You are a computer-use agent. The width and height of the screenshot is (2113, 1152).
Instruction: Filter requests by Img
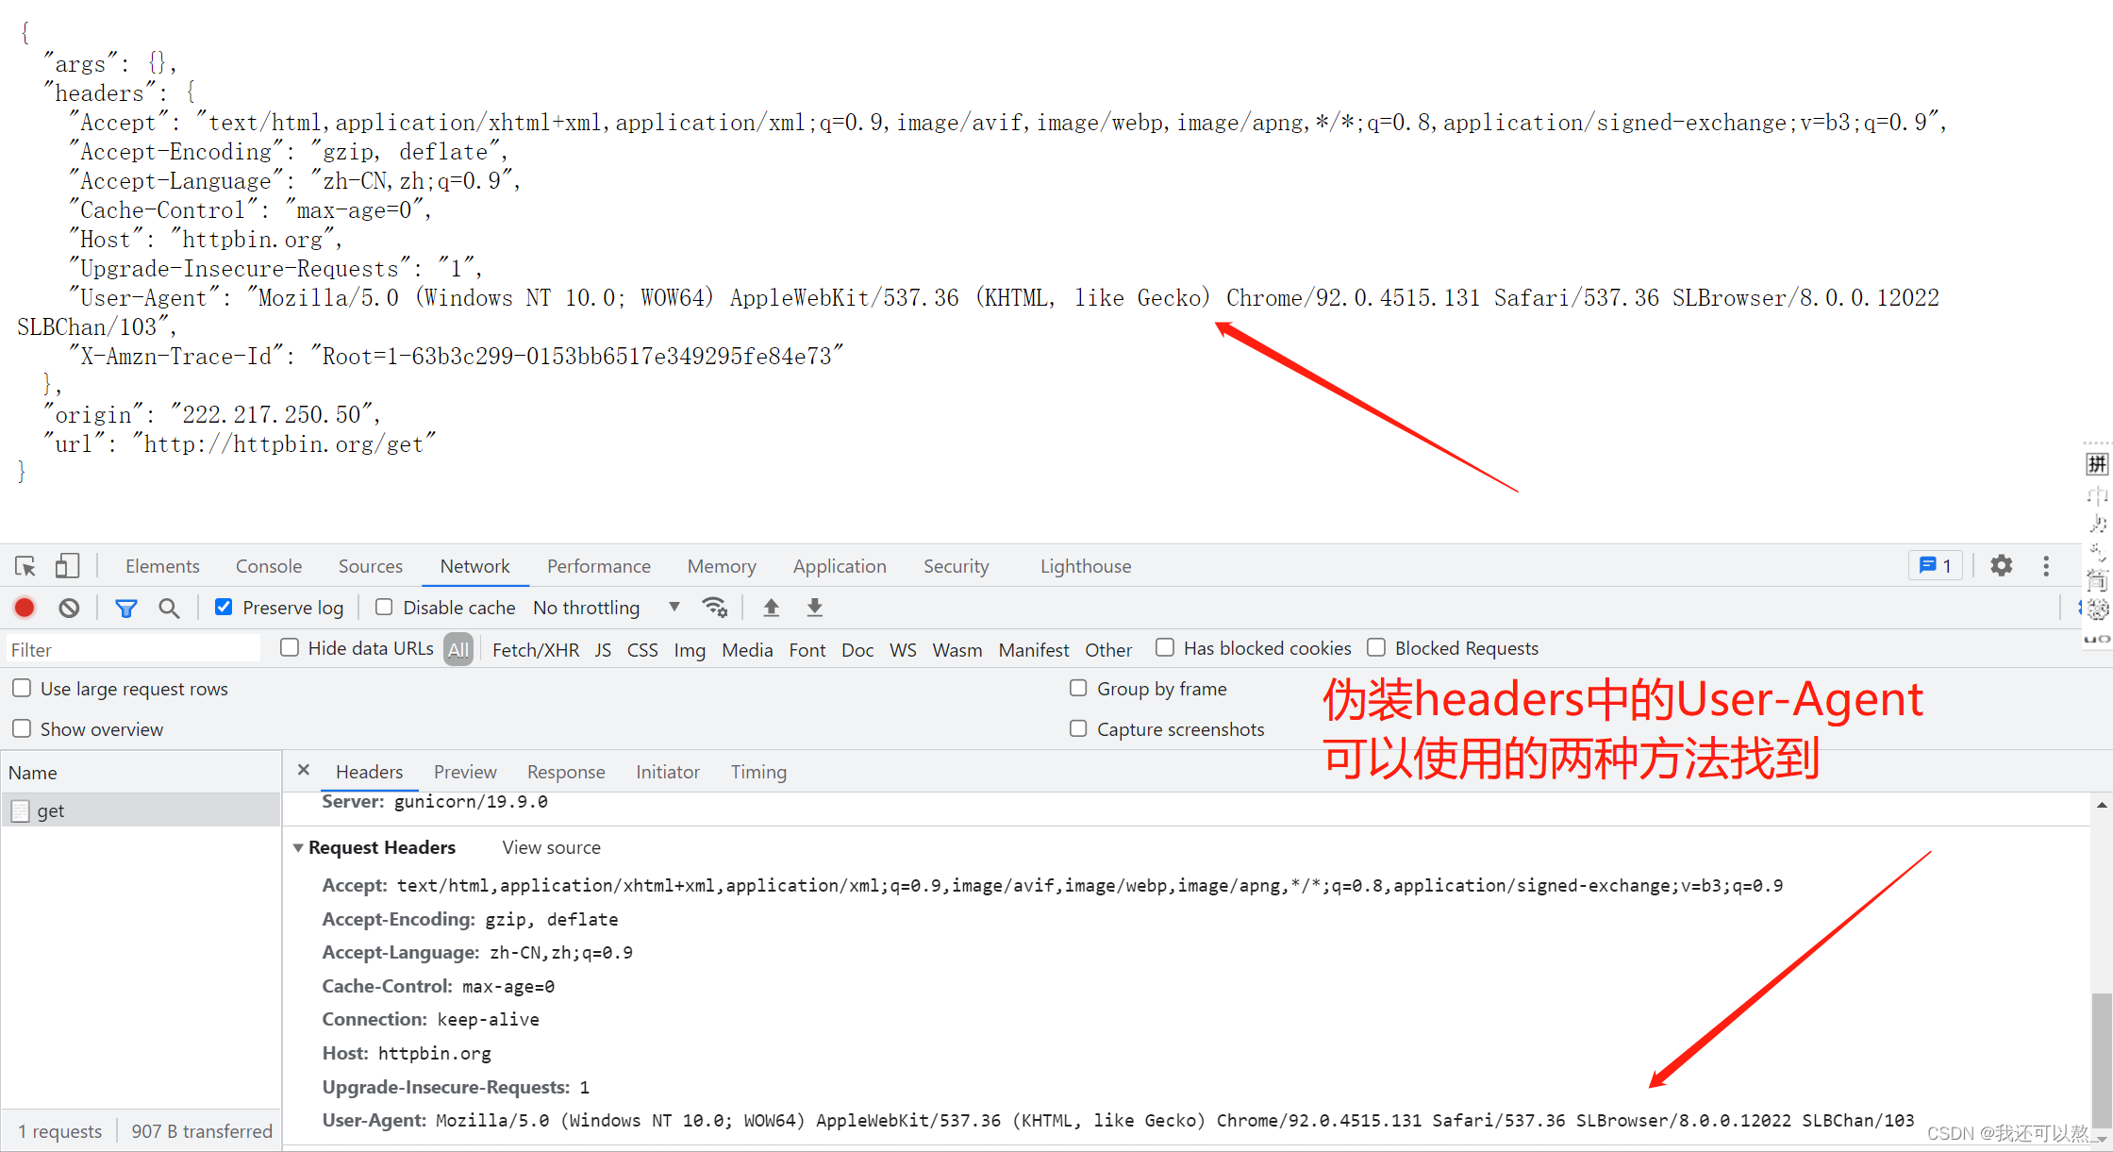pos(690,649)
